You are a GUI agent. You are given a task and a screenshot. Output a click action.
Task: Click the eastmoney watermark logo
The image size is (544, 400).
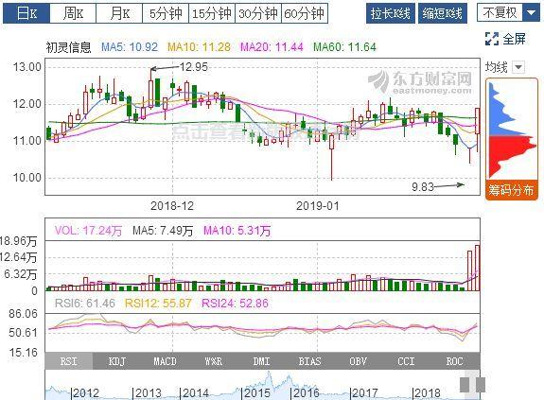(420, 82)
